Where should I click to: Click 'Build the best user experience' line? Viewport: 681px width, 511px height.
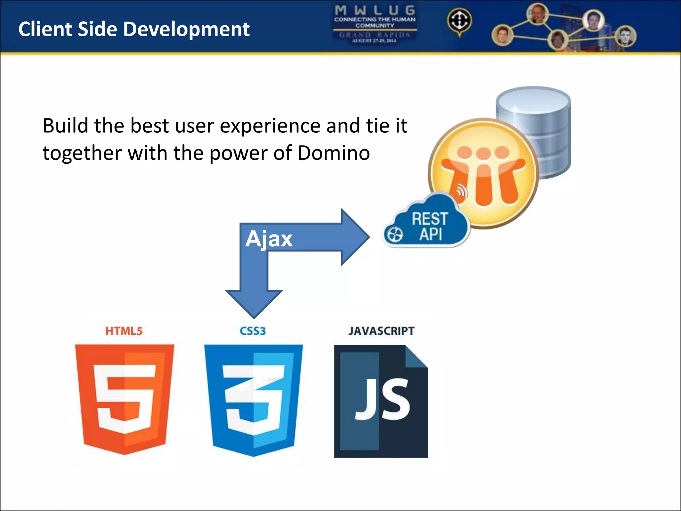[x=225, y=126]
